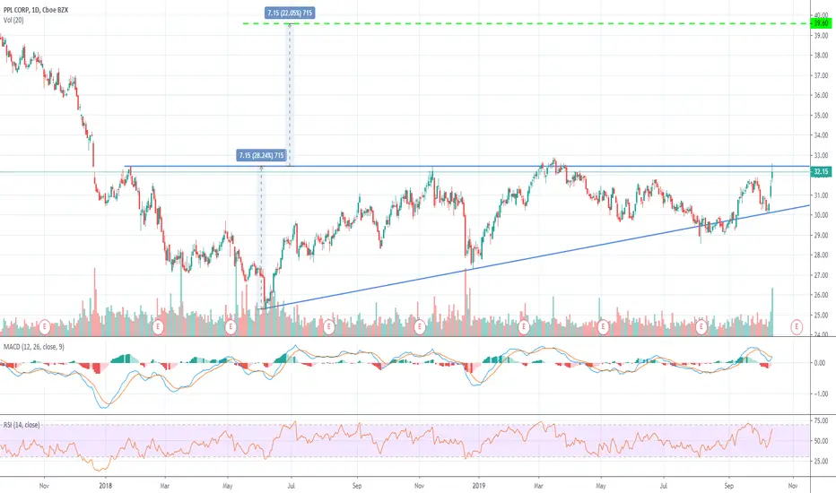Select the 7.15 (22.05%) 715 measurement label
Viewport: 836px width, 493px height.
pyautogui.click(x=290, y=13)
